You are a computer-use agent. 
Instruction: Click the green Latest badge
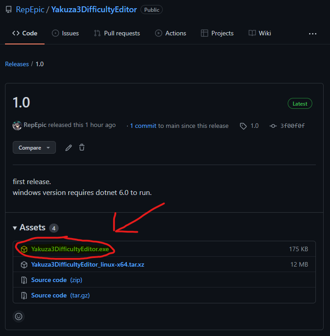[300, 103]
